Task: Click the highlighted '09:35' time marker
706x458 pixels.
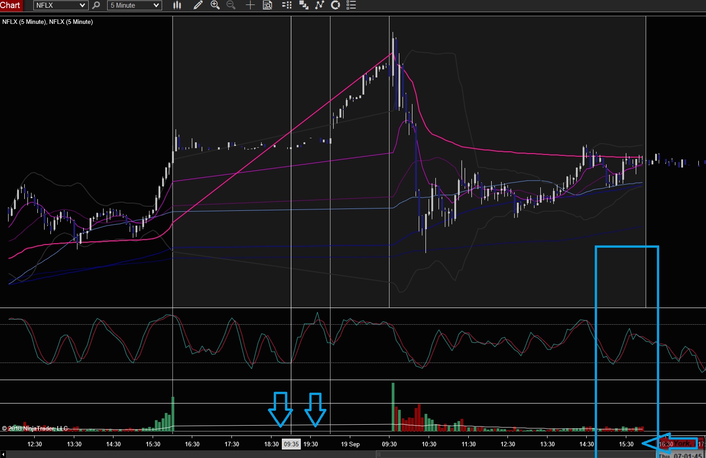Action: (x=291, y=444)
